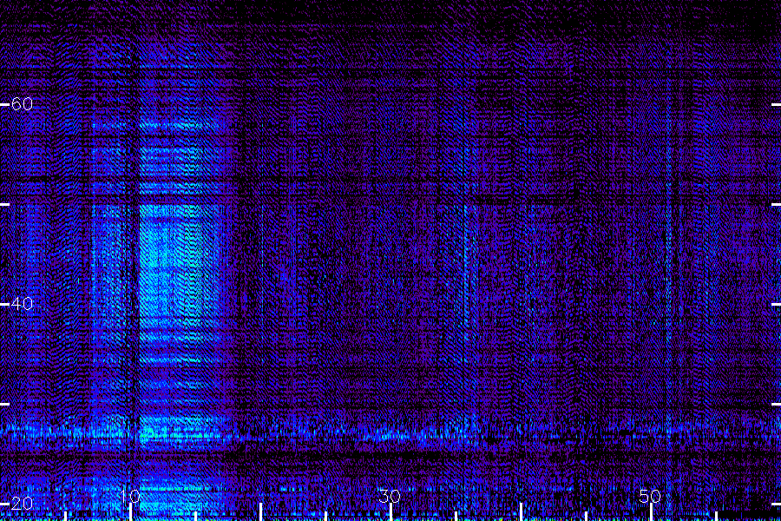Image resolution: width=781 pixels, height=521 pixels.
Task: Click the "10" label on the horizontal axis
Action: pos(130,496)
